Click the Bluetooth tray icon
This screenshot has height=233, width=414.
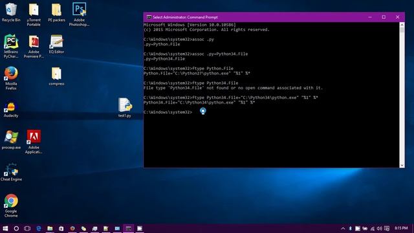351,228
